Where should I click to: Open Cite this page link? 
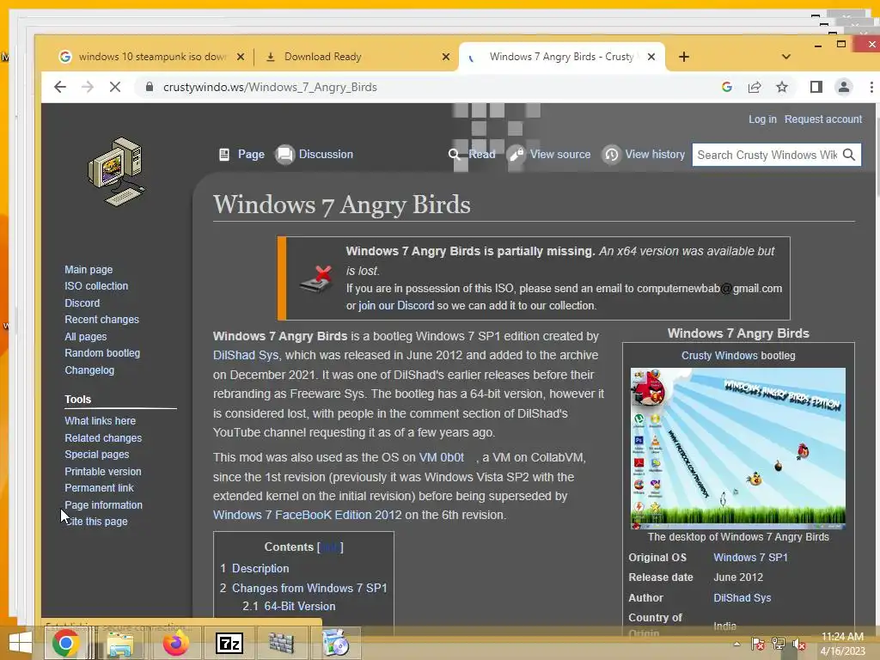[x=96, y=522]
